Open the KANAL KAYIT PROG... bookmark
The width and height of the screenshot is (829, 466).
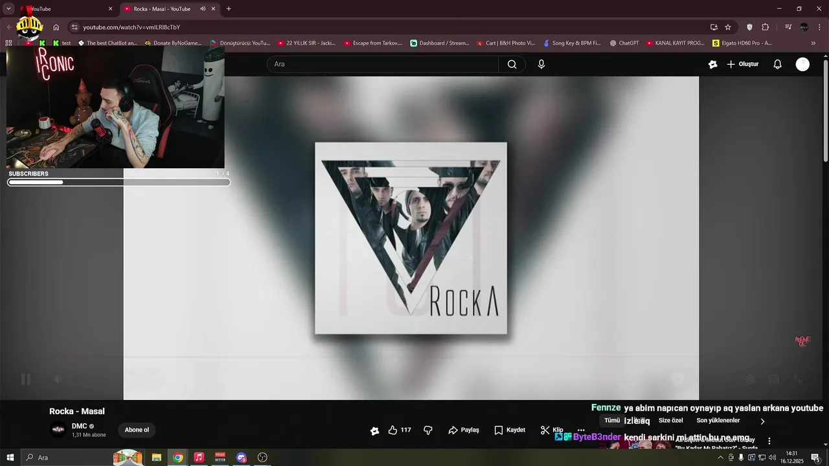point(675,43)
